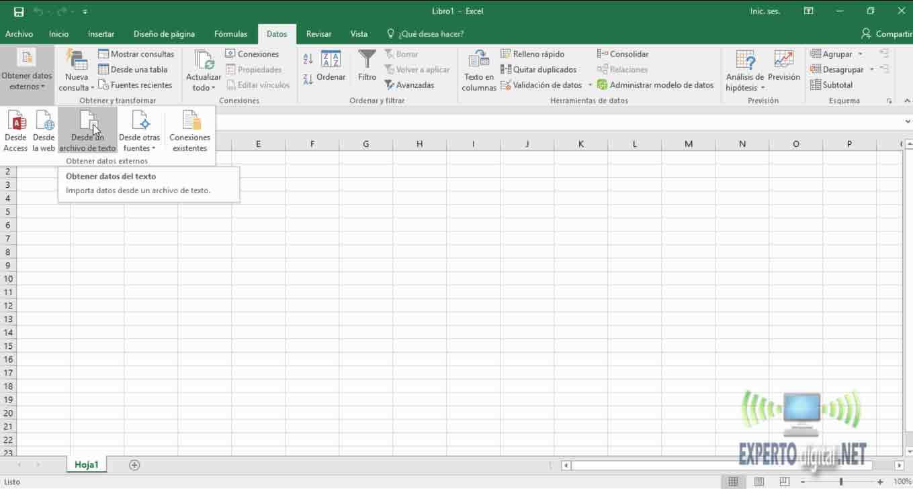The width and height of the screenshot is (913, 489).
Task: Increase zoom with the zoom slider
Action: point(881,481)
